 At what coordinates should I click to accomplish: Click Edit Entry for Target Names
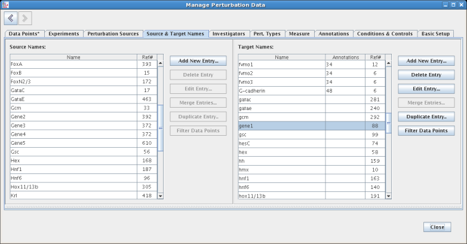click(426, 89)
